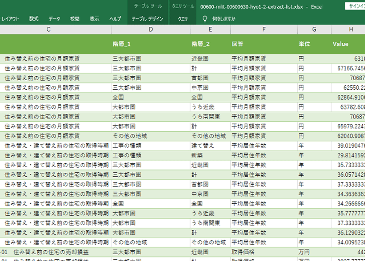This screenshot has height=261, width=365.
Task: Select the うち南関東 cell in the 月額家賃 rows
Action: point(210,117)
